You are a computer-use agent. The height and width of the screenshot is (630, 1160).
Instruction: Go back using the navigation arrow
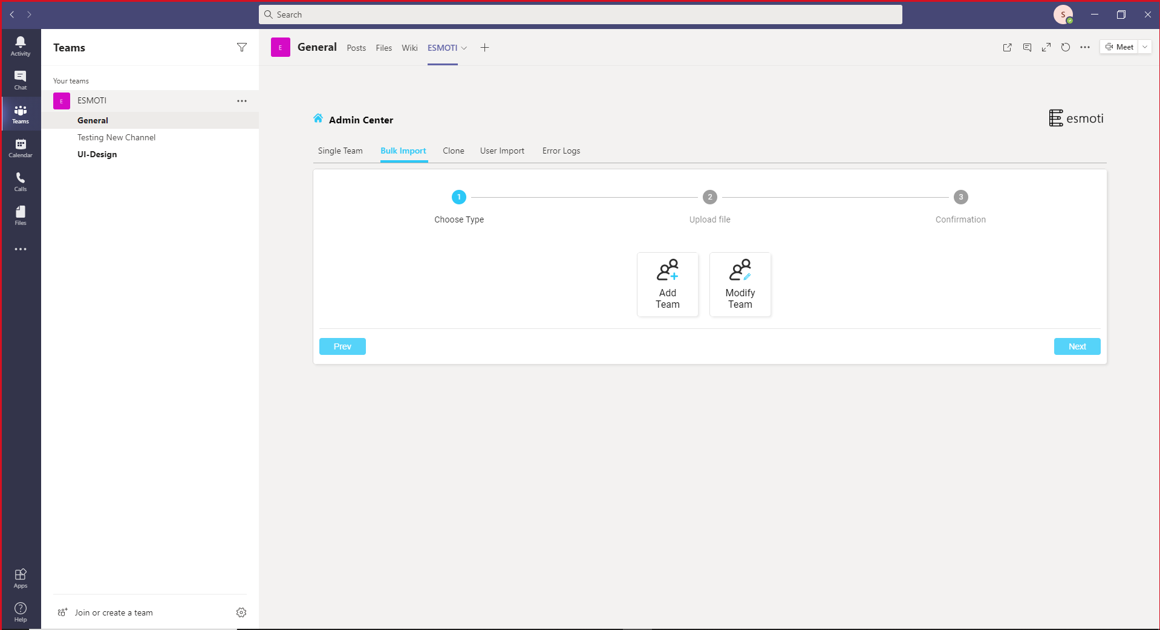point(12,15)
